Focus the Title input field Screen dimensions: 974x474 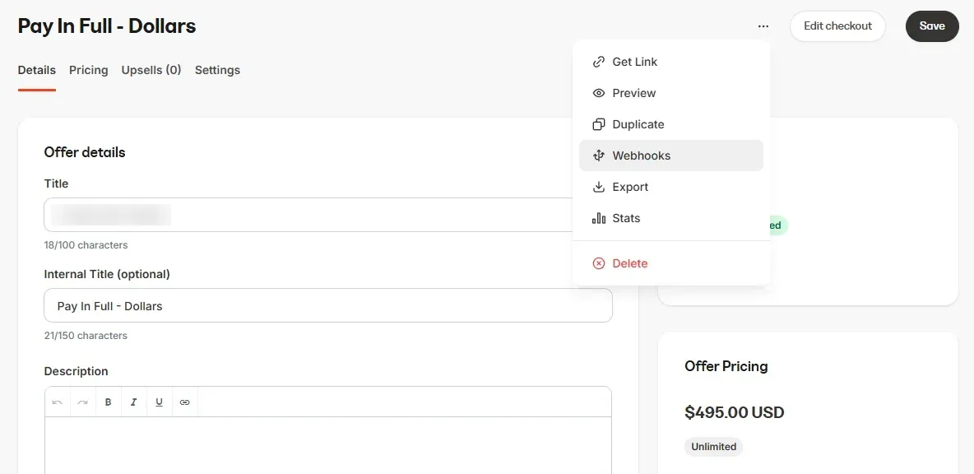328,215
